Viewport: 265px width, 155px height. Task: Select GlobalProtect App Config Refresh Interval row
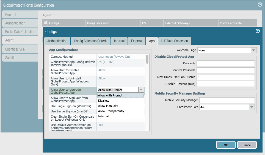(97, 63)
